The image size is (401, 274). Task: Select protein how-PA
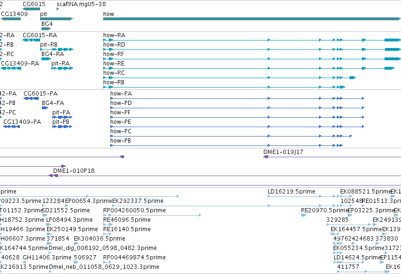[237, 98]
